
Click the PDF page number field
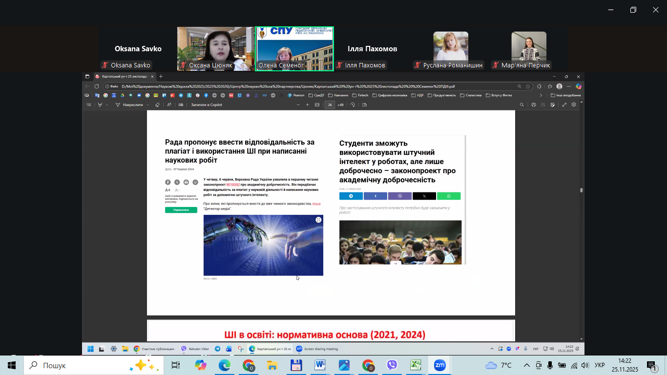330,105
